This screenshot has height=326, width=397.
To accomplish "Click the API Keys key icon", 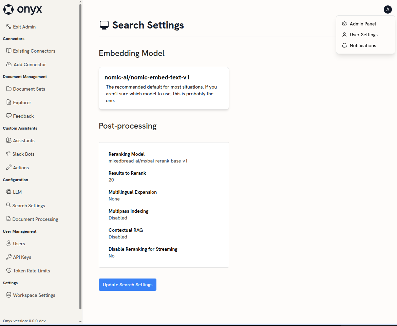I will coord(8,257).
